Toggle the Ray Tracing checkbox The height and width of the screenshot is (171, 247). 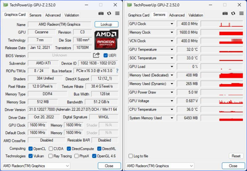coord(51,156)
